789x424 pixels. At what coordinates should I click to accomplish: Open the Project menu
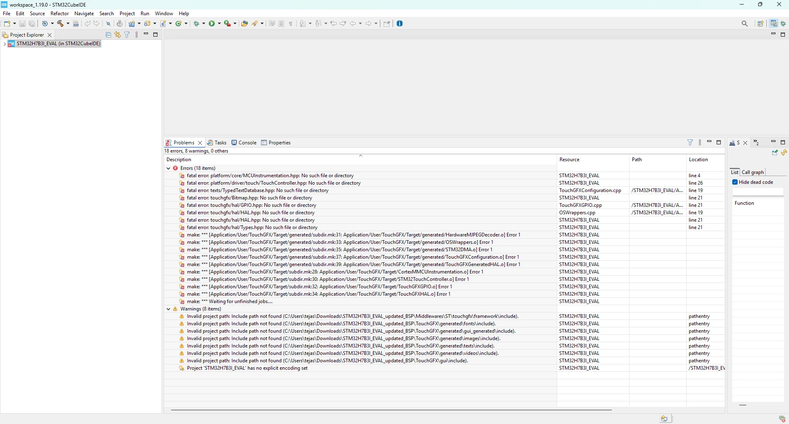tap(127, 14)
